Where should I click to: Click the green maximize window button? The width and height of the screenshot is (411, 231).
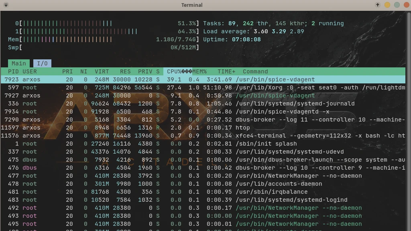point(397,5)
